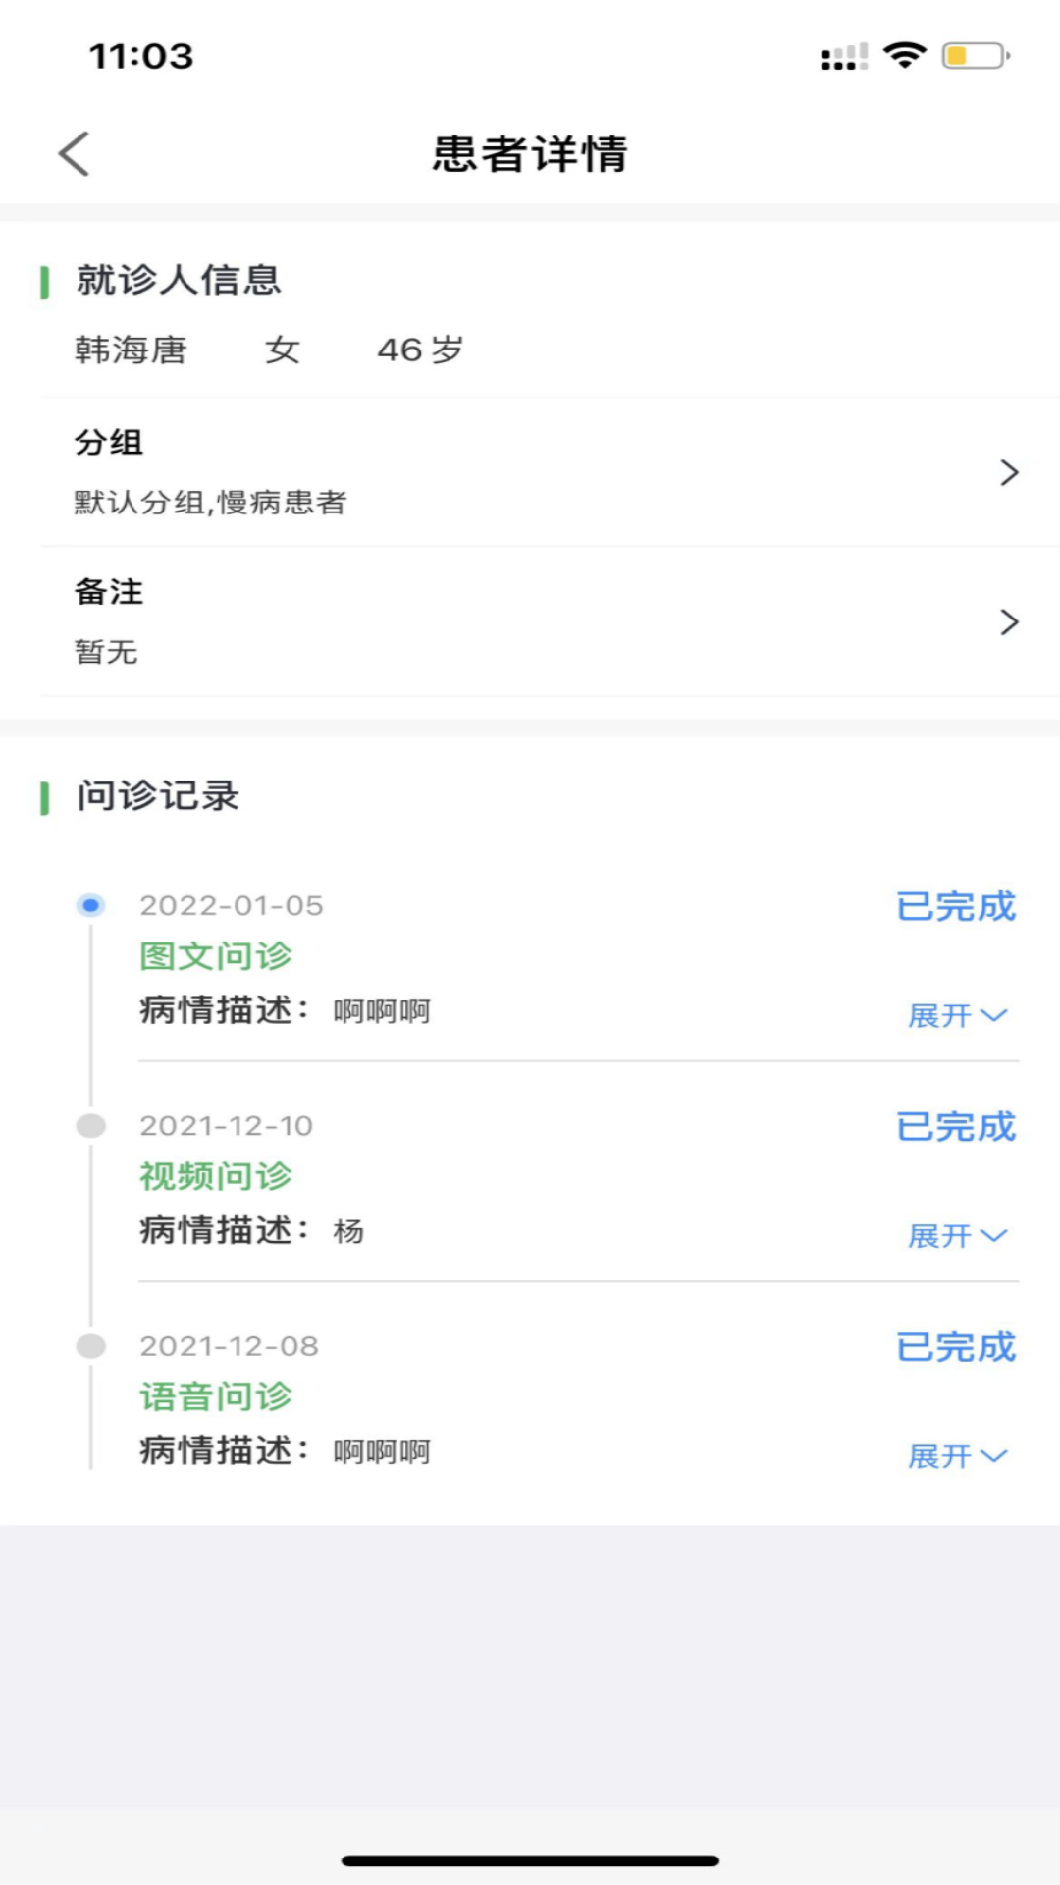Tap the back arrow icon

(75, 154)
